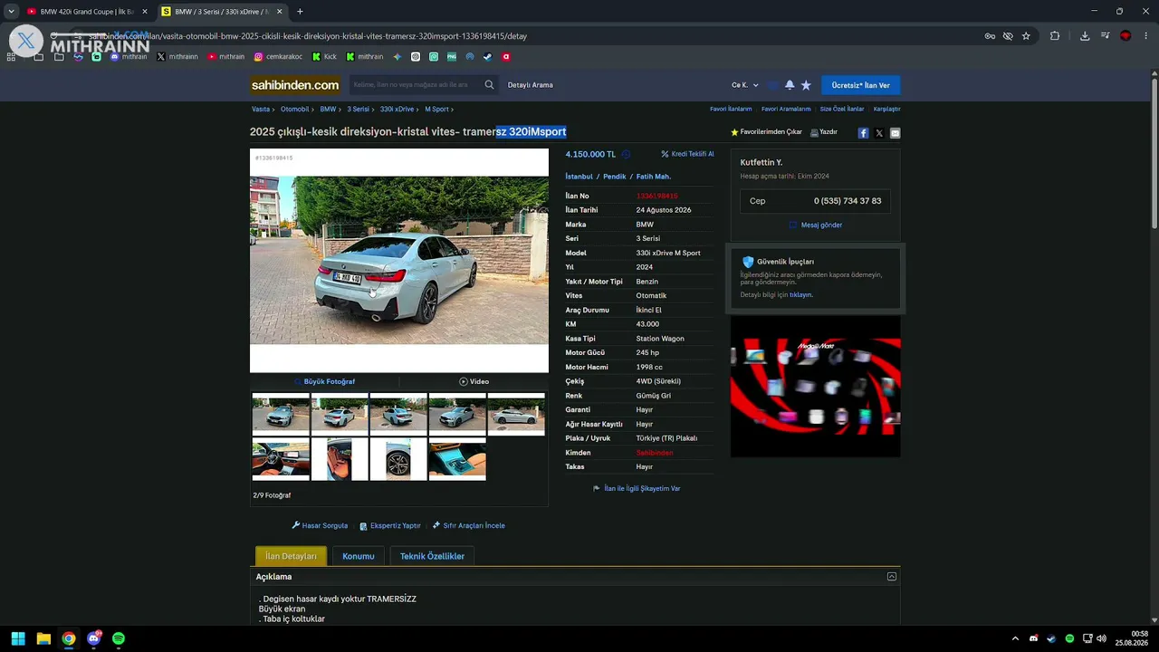Click the Karşılaştır link
Screen dimensions: 1159x652
click(x=887, y=109)
